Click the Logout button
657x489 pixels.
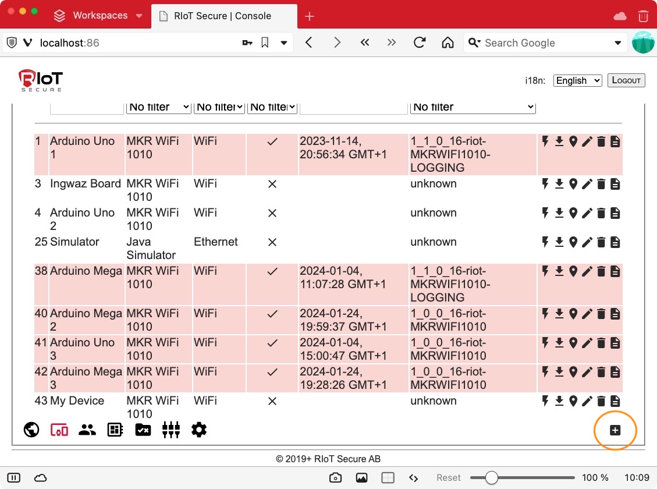tap(626, 80)
